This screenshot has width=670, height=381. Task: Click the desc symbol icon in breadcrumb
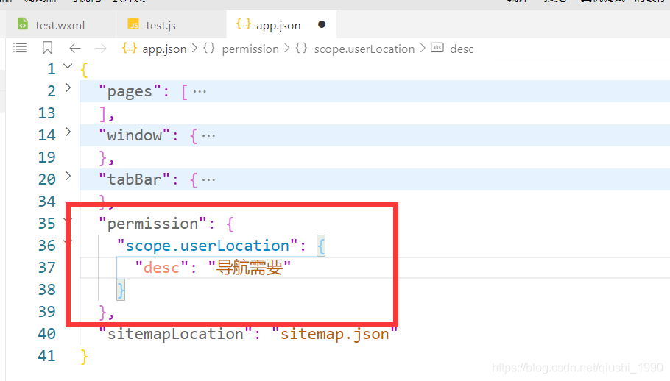[437, 49]
